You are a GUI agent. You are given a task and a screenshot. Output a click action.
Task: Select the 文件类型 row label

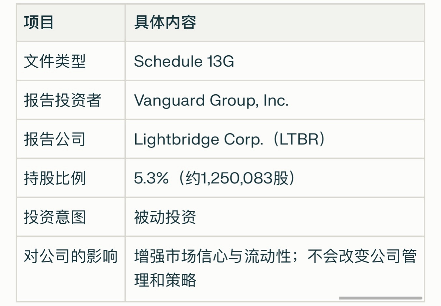[x=55, y=61]
